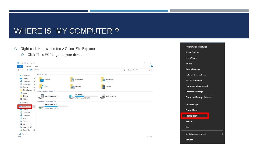Image resolution: width=258 pixels, height=145 pixels.
Task: Open the File ribbon tab
Action: coord(20,66)
